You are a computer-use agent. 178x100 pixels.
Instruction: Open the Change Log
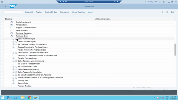point(65,12)
